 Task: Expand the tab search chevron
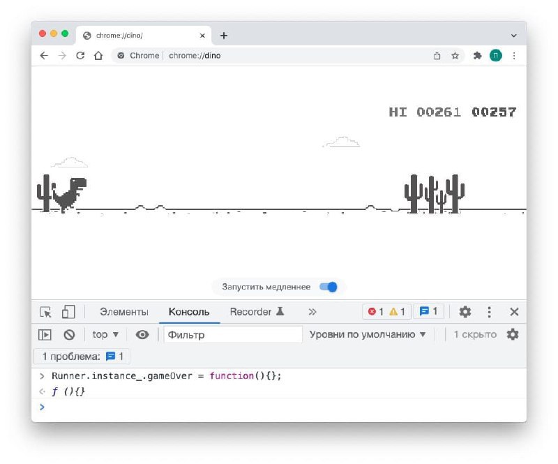coord(514,36)
